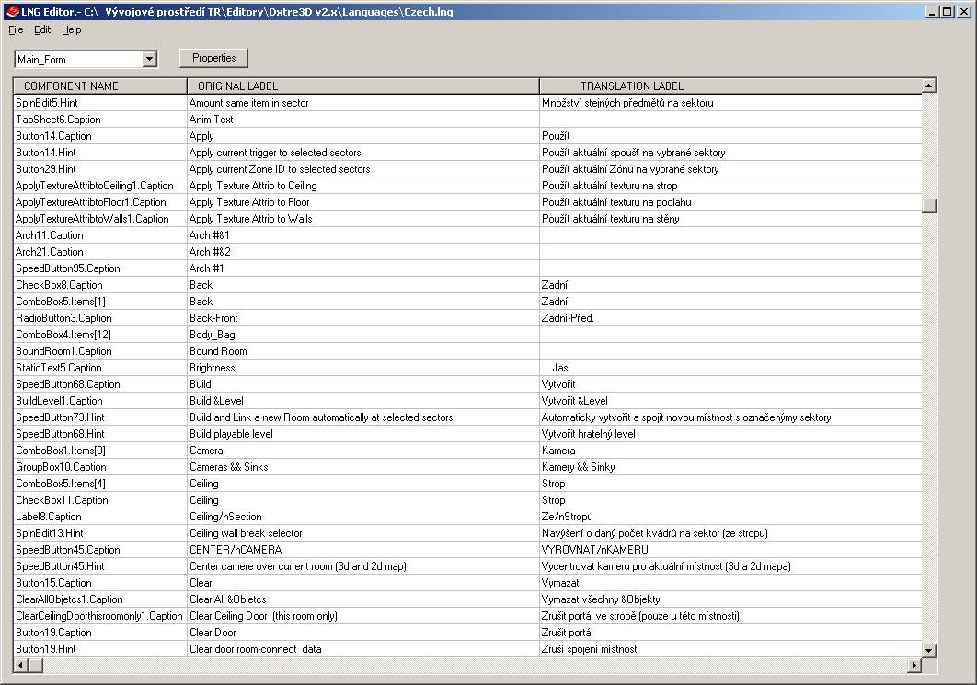Select the CheckBox11.Caption component cell
This screenshot has height=685, width=977.
point(99,500)
